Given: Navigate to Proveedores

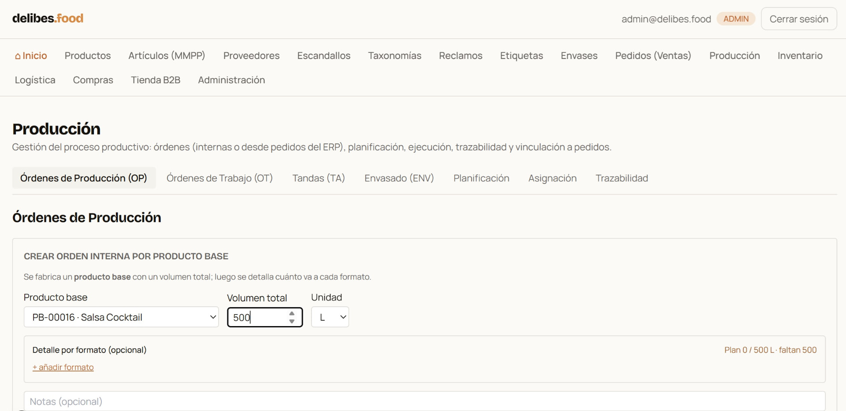Looking at the screenshot, I should 251,55.
